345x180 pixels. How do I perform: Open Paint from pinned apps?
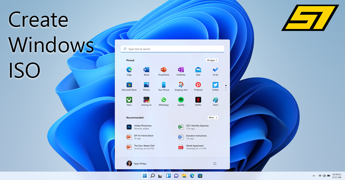pyautogui.click(x=215, y=100)
